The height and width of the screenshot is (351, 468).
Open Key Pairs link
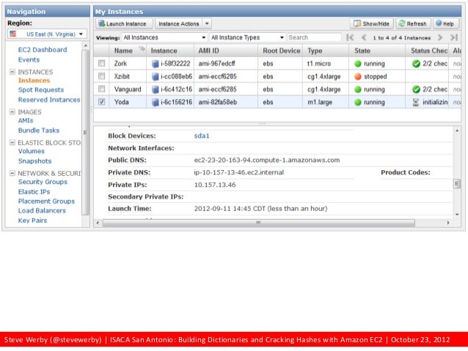pos(32,221)
